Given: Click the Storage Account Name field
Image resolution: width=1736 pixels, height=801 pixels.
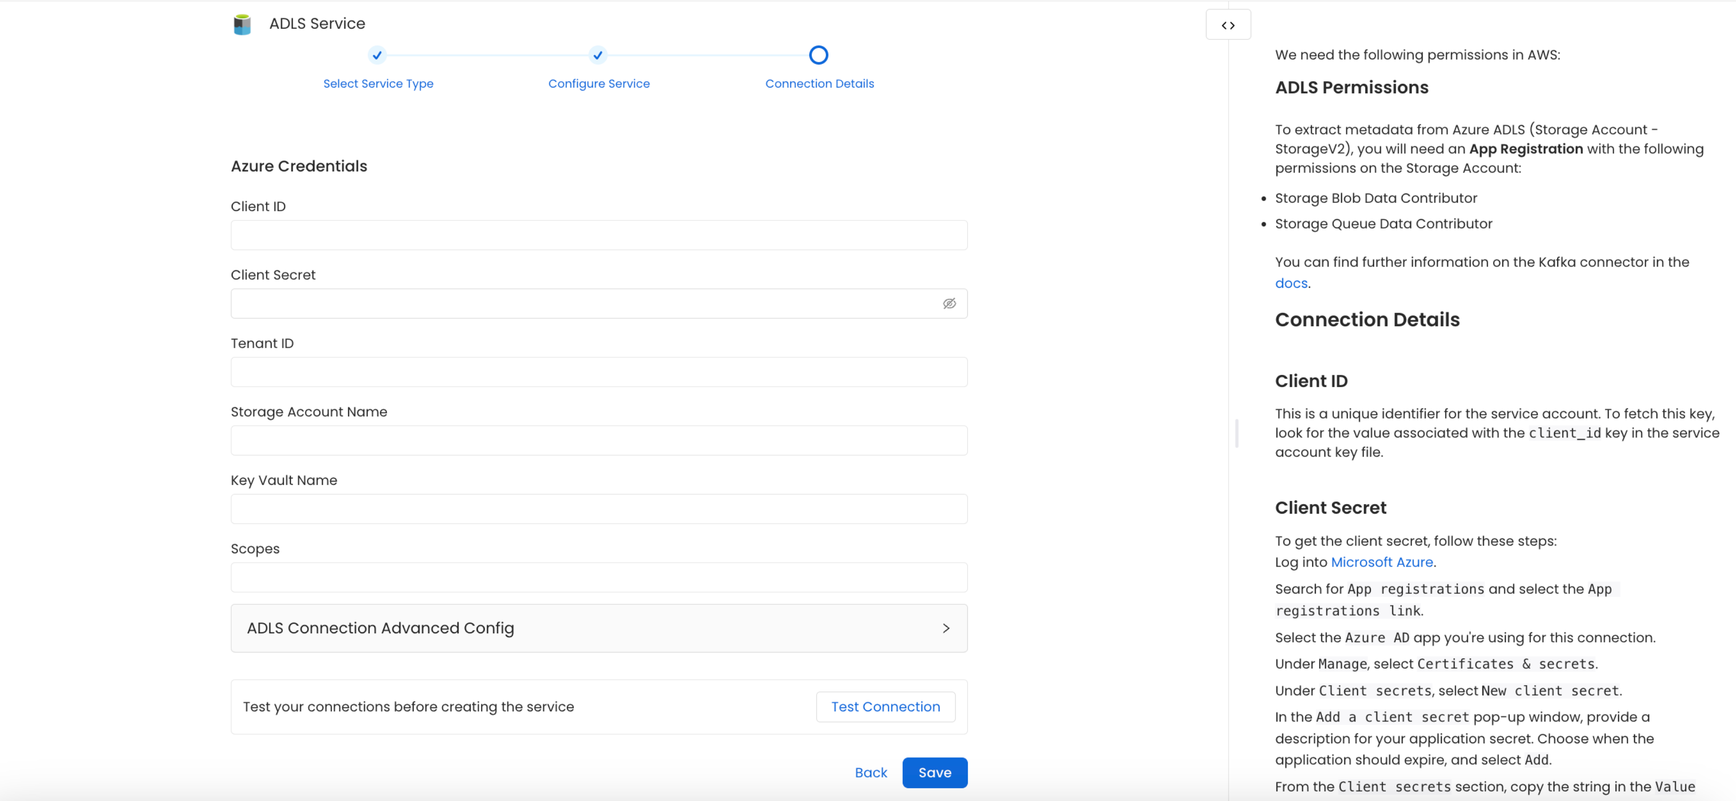Looking at the screenshot, I should coord(598,440).
